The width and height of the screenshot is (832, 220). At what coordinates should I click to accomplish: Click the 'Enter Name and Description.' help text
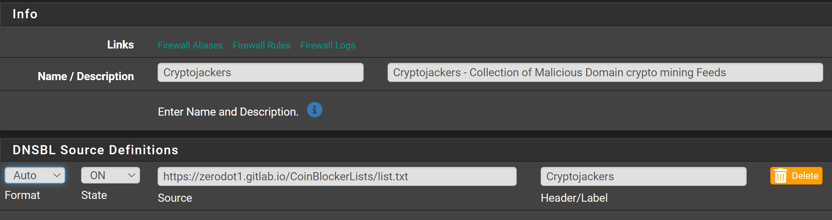[228, 112]
